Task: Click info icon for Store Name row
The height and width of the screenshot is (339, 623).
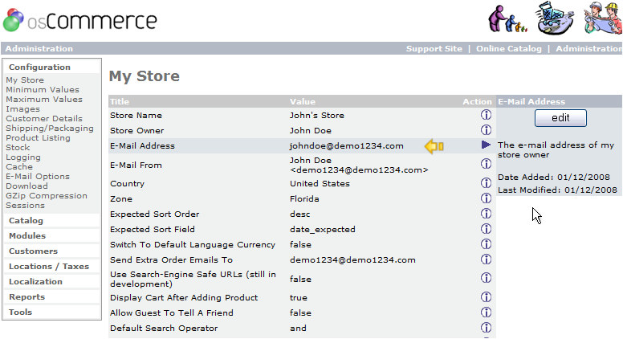Action: pos(486,115)
